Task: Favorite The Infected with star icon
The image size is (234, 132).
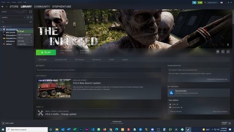Action: (x=228, y=52)
